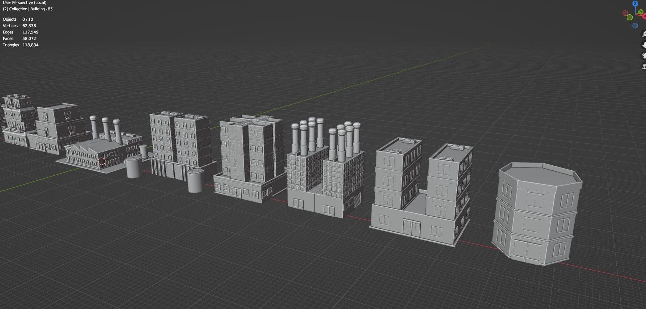Click the blue Z axis gizmo handle
This screenshot has height=309, width=646.
point(635,4)
